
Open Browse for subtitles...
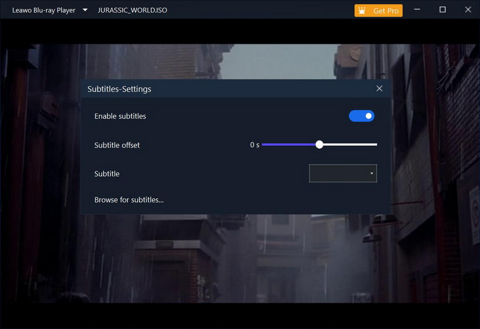click(x=129, y=200)
